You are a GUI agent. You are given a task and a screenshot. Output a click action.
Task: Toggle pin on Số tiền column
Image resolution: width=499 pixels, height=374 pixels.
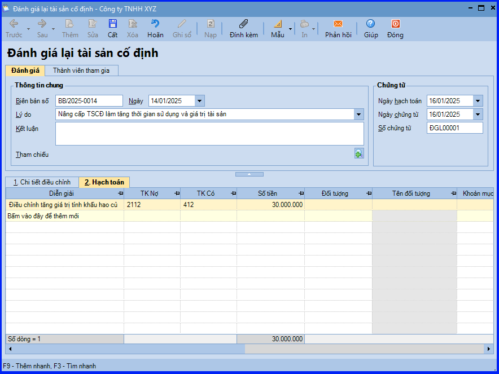click(x=301, y=193)
